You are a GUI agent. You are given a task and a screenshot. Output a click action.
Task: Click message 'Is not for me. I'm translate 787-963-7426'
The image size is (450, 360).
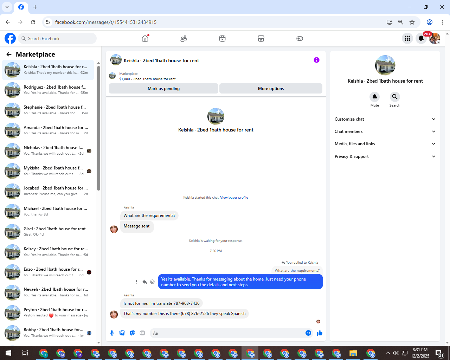(x=161, y=303)
